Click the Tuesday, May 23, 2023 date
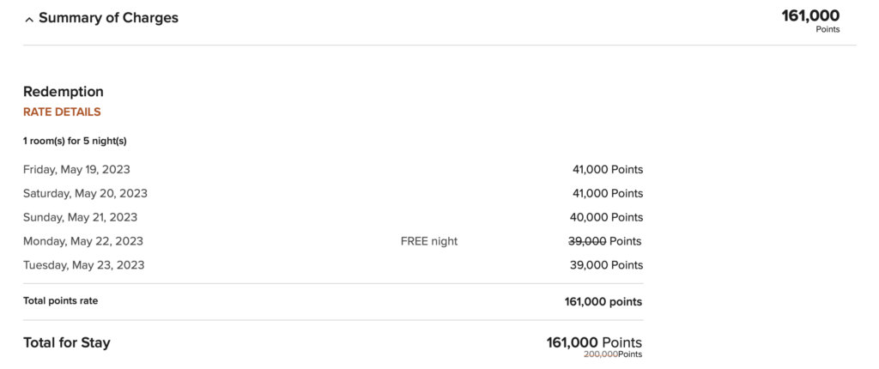Viewport: 879px width, 369px height. point(83,265)
